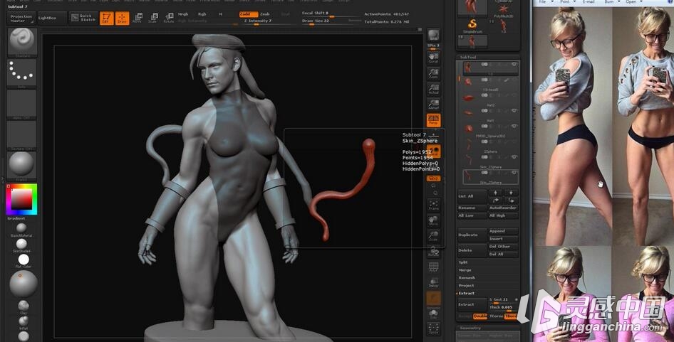Viewport: 674px width, 342px height.
Task: Click the Actual size icon
Action: [433, 89]
